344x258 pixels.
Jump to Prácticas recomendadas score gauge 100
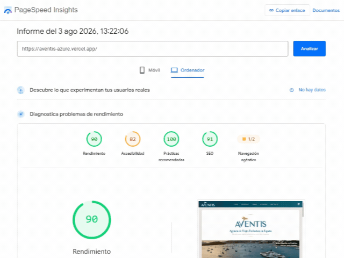click(171, 139)
